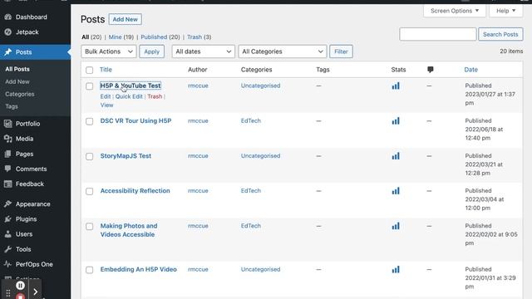Screen dimensions: 532x299
Task: Show Published (20) posts filter
Action: pyautogui.click(x=160, y=37)
